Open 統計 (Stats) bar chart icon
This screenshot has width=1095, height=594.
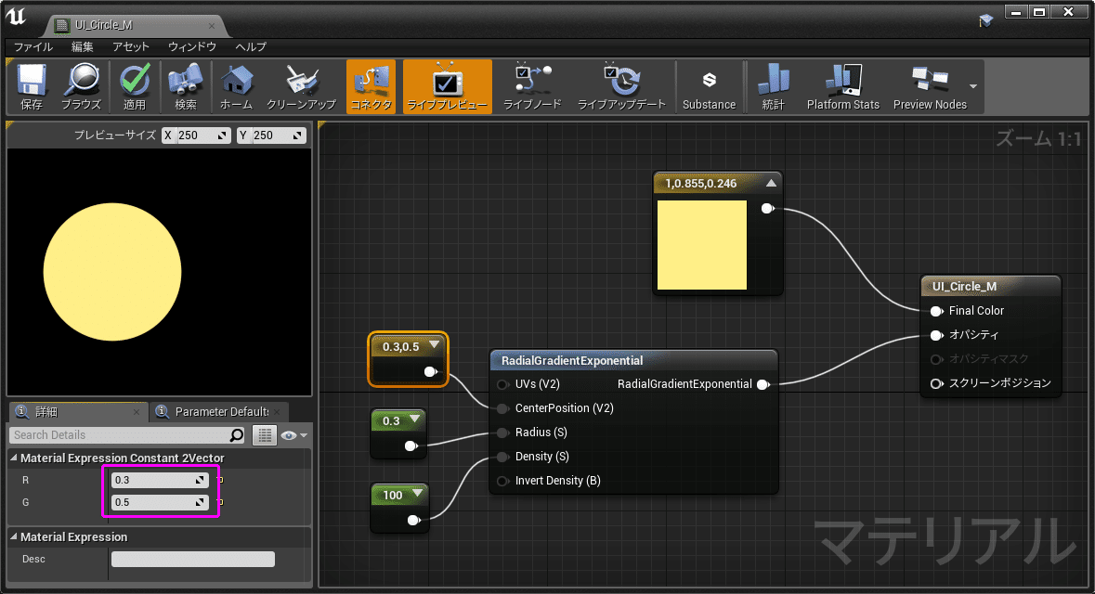[x=773, y=86]
